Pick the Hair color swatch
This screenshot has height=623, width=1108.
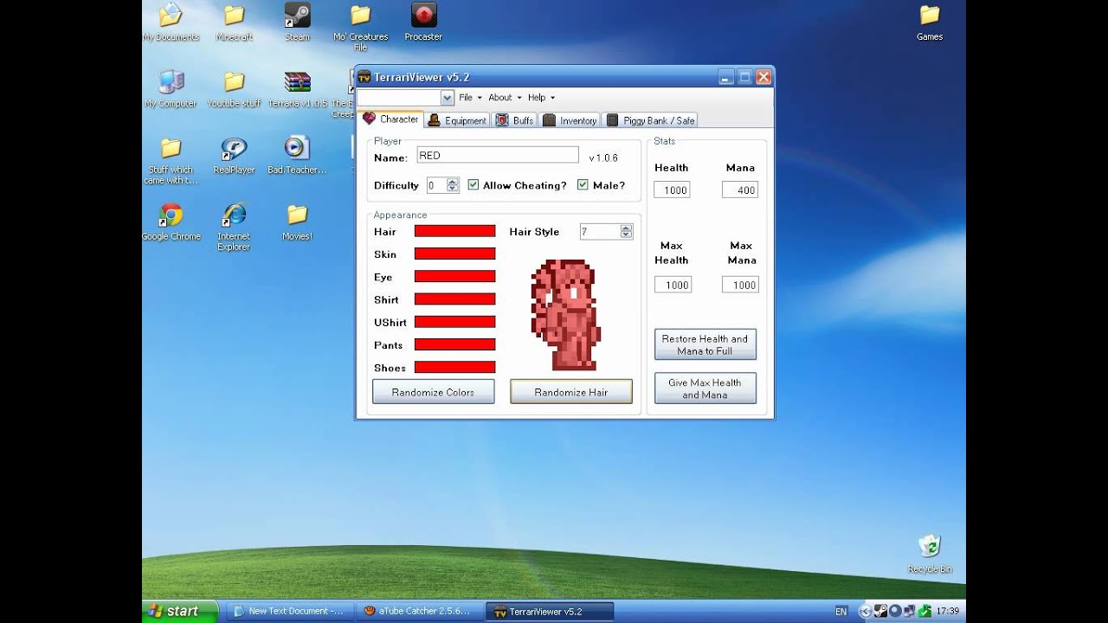pos(454,231)
